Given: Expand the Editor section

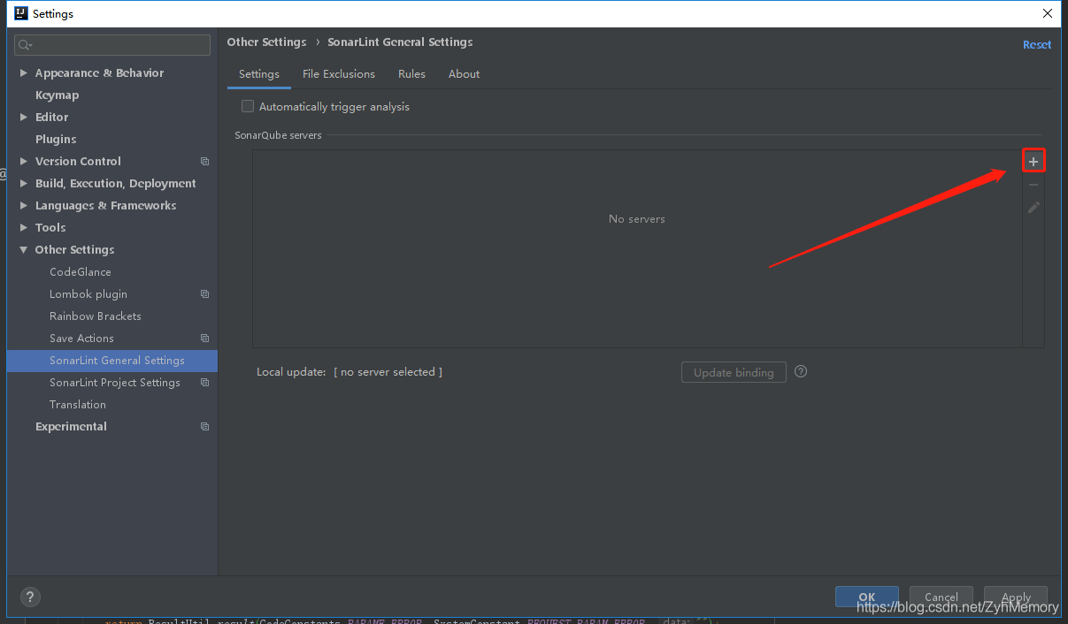Looking at the screenshot, I should click(24, 118).
